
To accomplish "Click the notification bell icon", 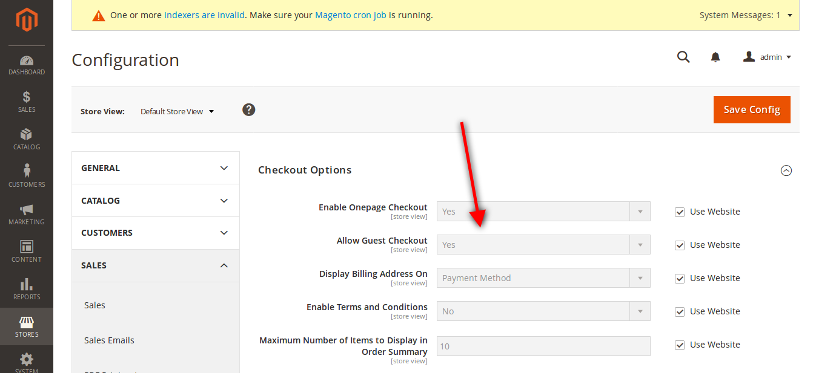I will click(x=715, y=56).
